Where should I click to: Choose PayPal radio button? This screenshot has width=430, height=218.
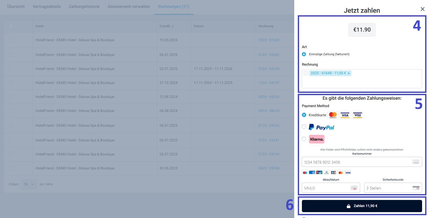[304, 127]
